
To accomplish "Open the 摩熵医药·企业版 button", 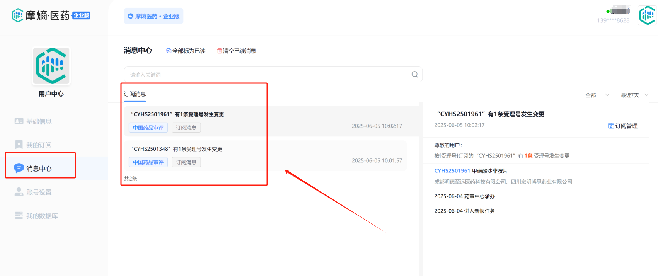I will pyautogui.click(x=153, y=16).
